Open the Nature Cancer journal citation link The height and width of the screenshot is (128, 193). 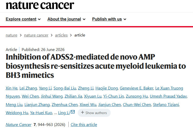(x=18, y=124)
